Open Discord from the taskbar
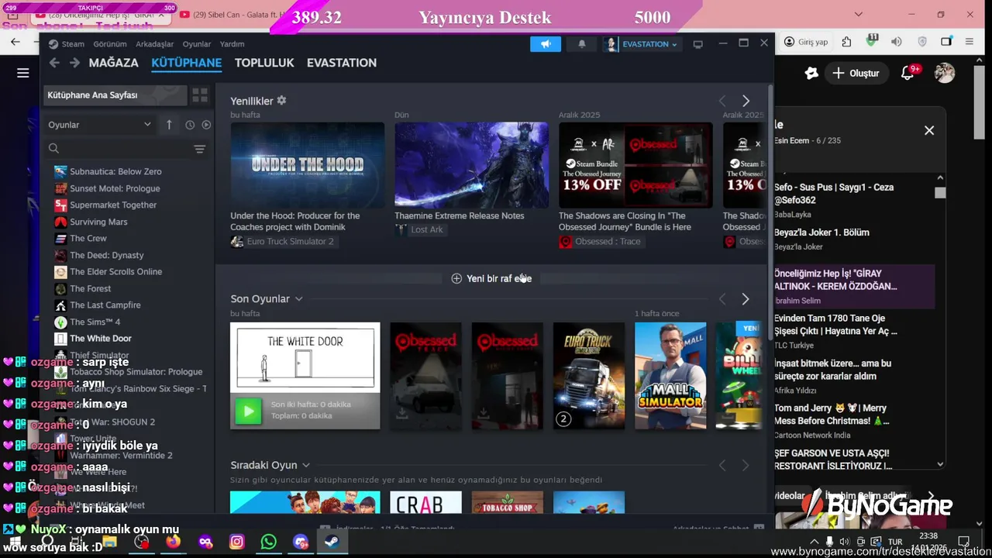 click(x=300, y=542)
